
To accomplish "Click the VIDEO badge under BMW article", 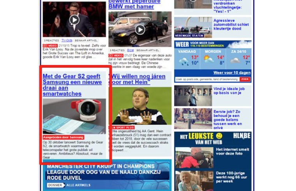I will coord(116,56).
